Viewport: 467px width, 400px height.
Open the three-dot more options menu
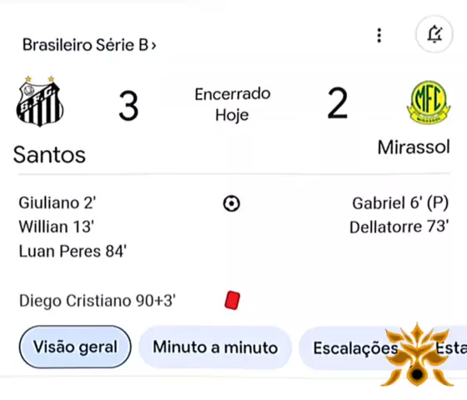(379, 35)
